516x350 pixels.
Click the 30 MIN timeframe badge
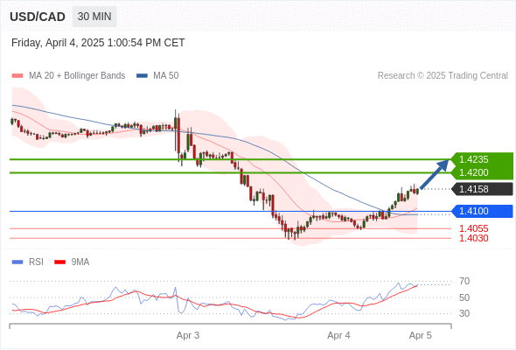pyautogui.click(x=94, y=17)
